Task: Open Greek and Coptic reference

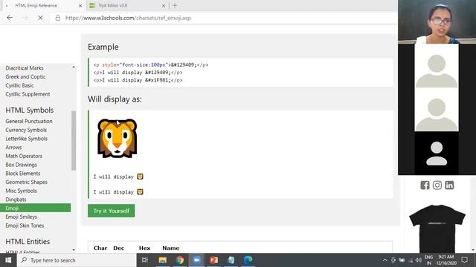Action: 25,77
